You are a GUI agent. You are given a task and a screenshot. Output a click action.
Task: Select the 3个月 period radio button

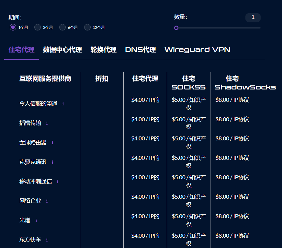(38, 27)
